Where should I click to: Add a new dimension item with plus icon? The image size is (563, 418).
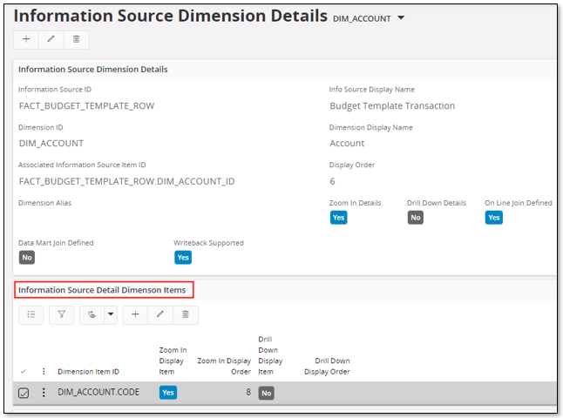click(x=135, y=314)
